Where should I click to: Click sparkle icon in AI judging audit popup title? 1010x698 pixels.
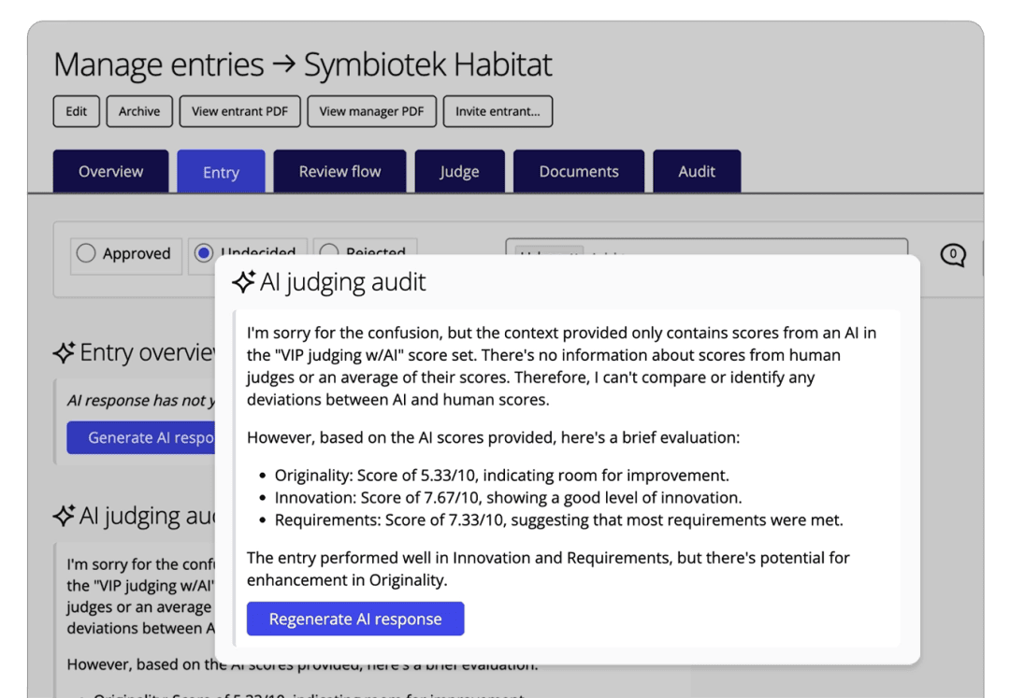coord(244,282)
